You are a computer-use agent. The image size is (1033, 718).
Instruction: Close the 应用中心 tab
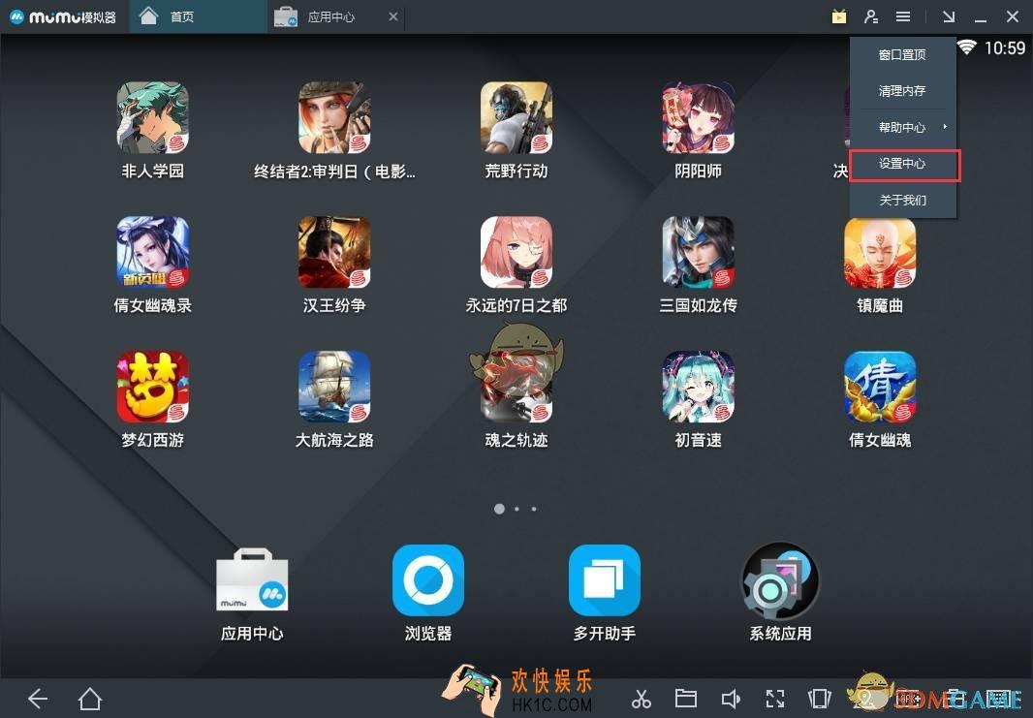coord(393,16)
